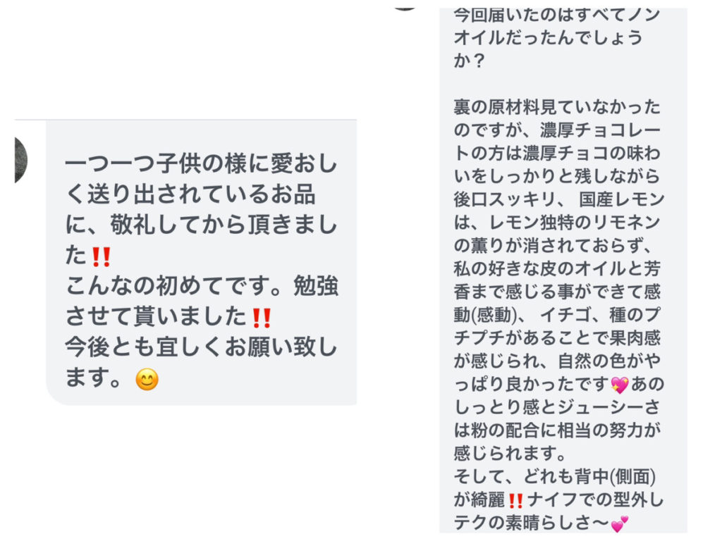Click the two pink hearts emoji after 素晴らしさ
The height and width of the screenshot is (541, 722).
coord(619,523)
